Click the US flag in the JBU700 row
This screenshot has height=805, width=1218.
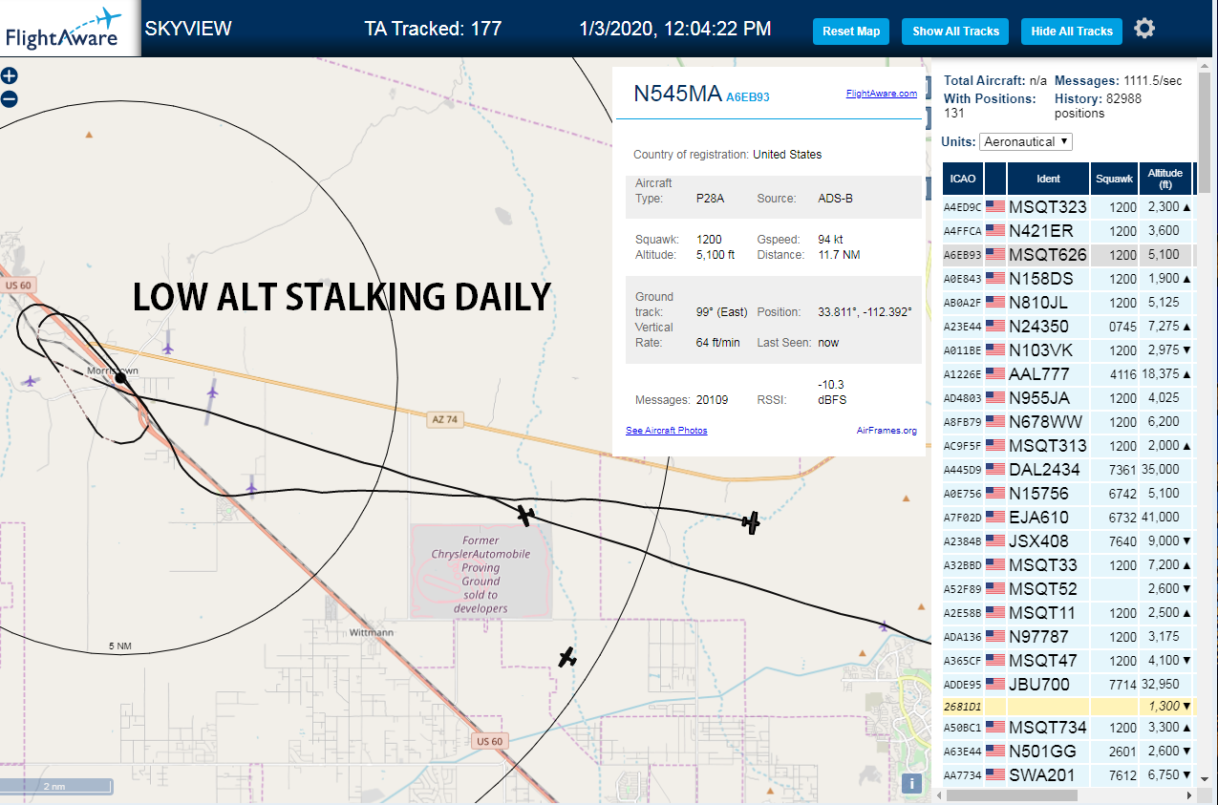click(x=995, y=684)
